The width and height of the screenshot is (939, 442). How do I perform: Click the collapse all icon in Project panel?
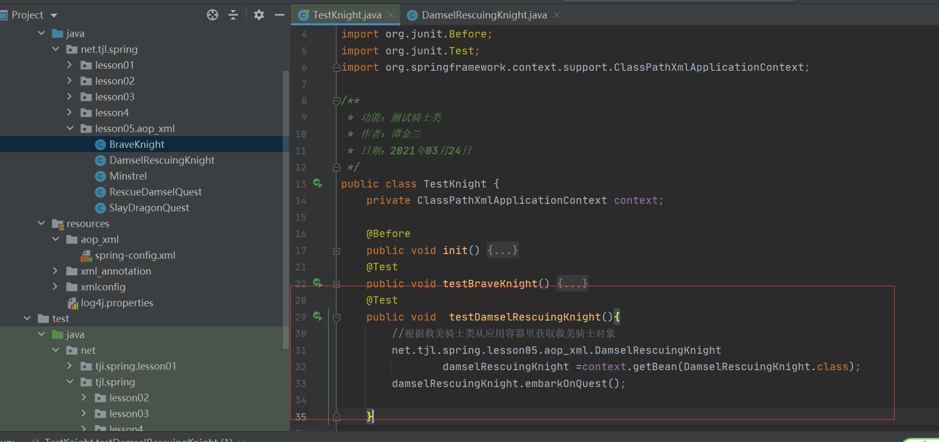233,15
